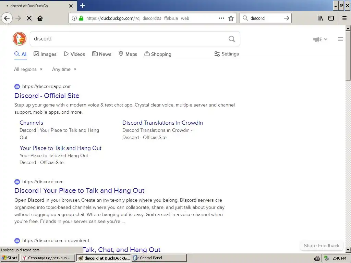This screenshot has height=263, width=351.
Task: Switch to Control Panel taskbar window
Action: (159, 258)
